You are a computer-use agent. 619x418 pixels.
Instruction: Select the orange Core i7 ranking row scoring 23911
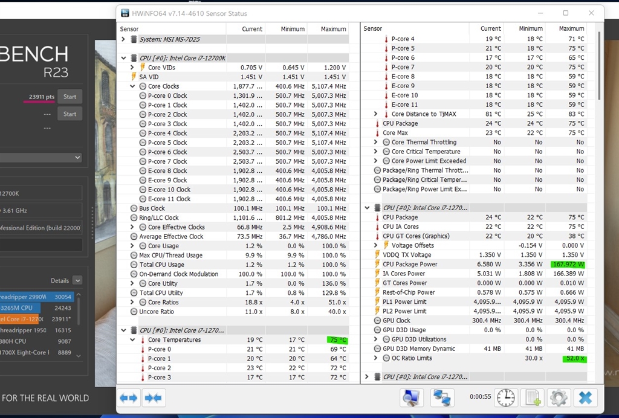coord(37,319)
